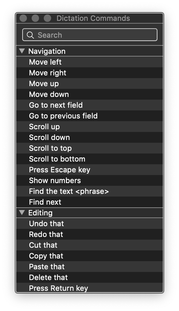
Task: Collapse the Editing section triangle
Action: [22, 213]
